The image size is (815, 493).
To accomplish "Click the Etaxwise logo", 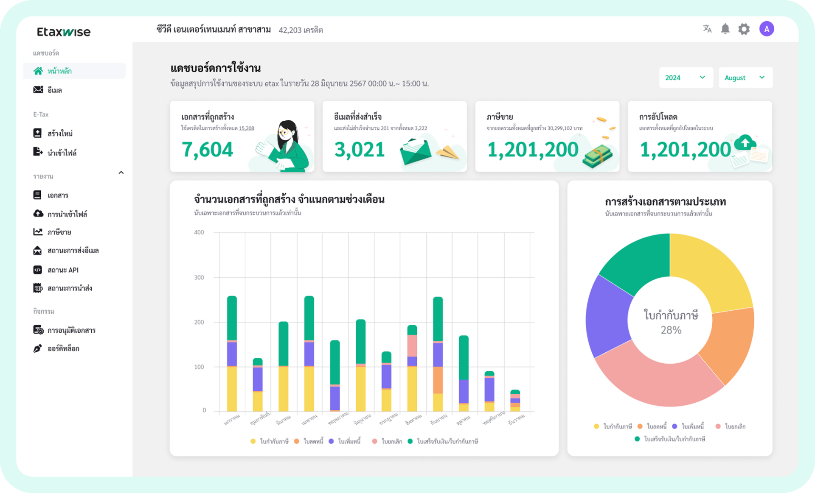I will 64,32.
